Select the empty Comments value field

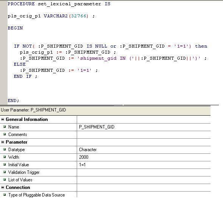(x=144, y=135)
